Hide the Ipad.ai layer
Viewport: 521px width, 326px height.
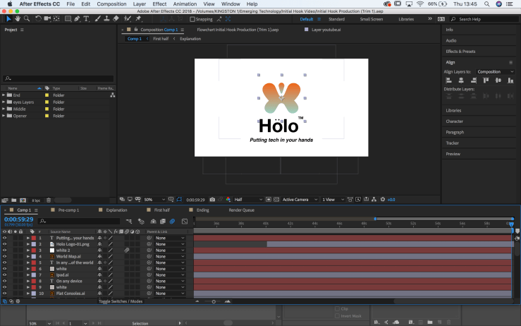tap(5, 274)
